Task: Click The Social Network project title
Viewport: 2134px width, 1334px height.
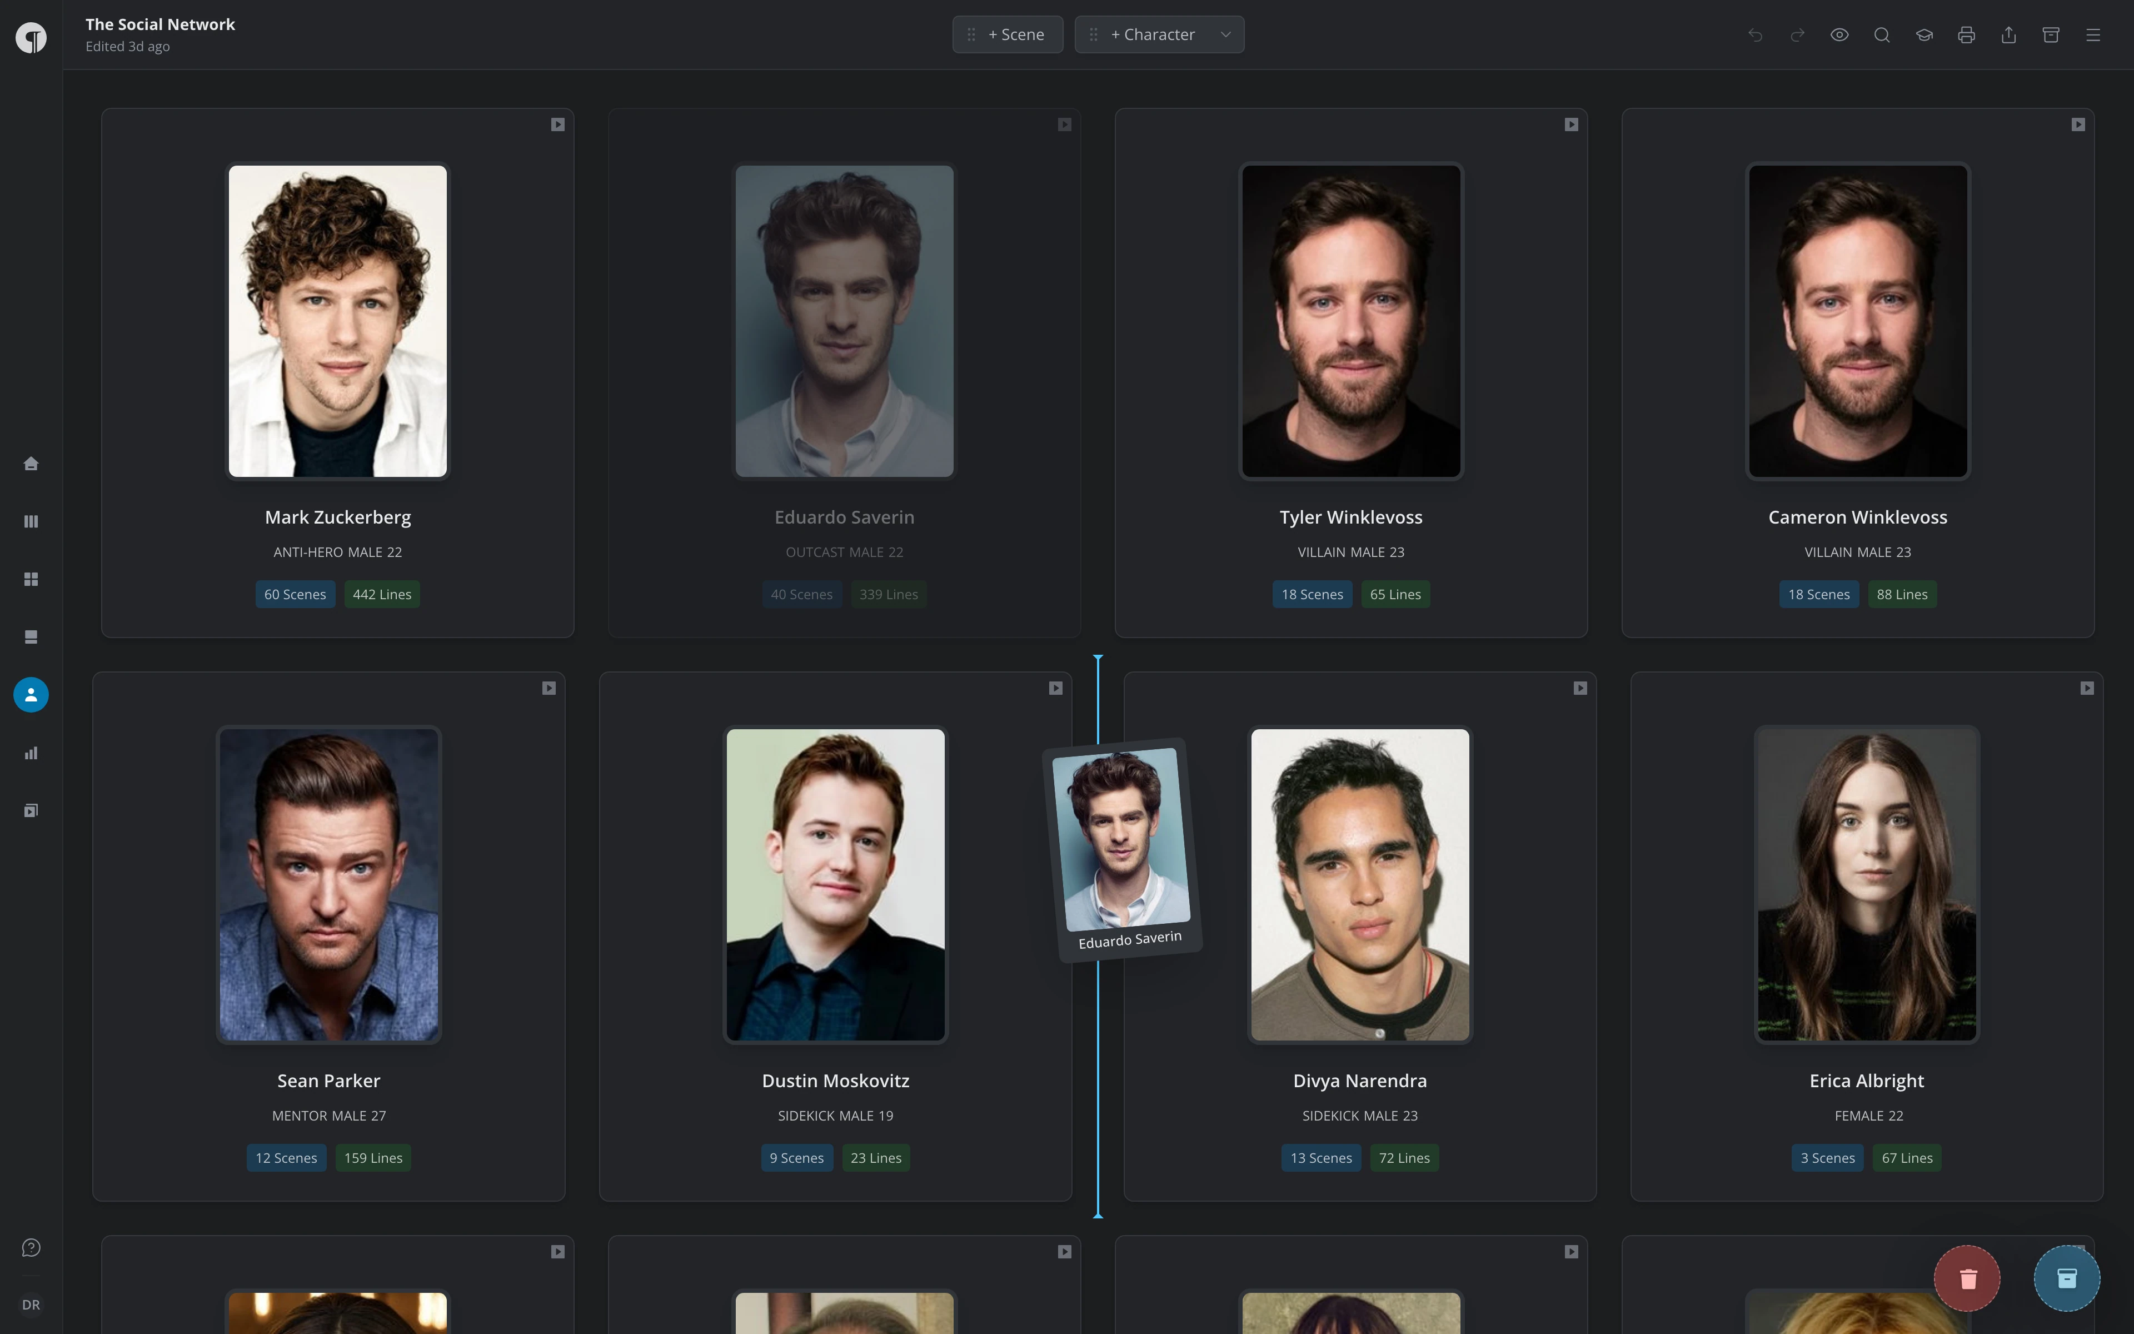Action: point(161,24)
